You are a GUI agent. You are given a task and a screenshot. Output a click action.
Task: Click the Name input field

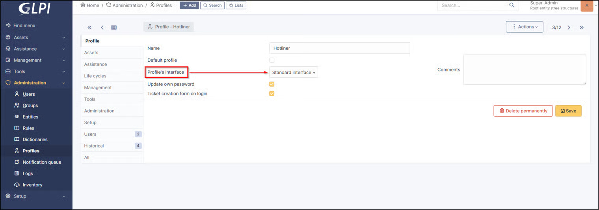pos(340,48)
